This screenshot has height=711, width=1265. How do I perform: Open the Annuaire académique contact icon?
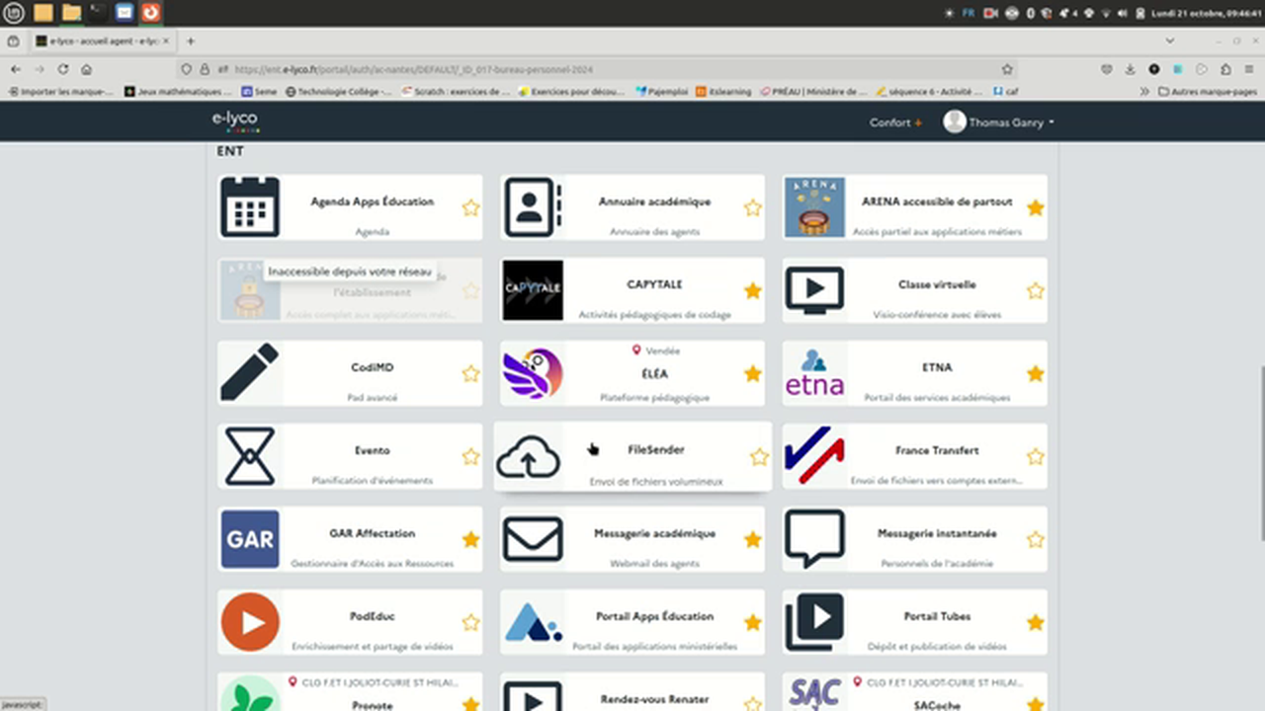coord(533,207)
